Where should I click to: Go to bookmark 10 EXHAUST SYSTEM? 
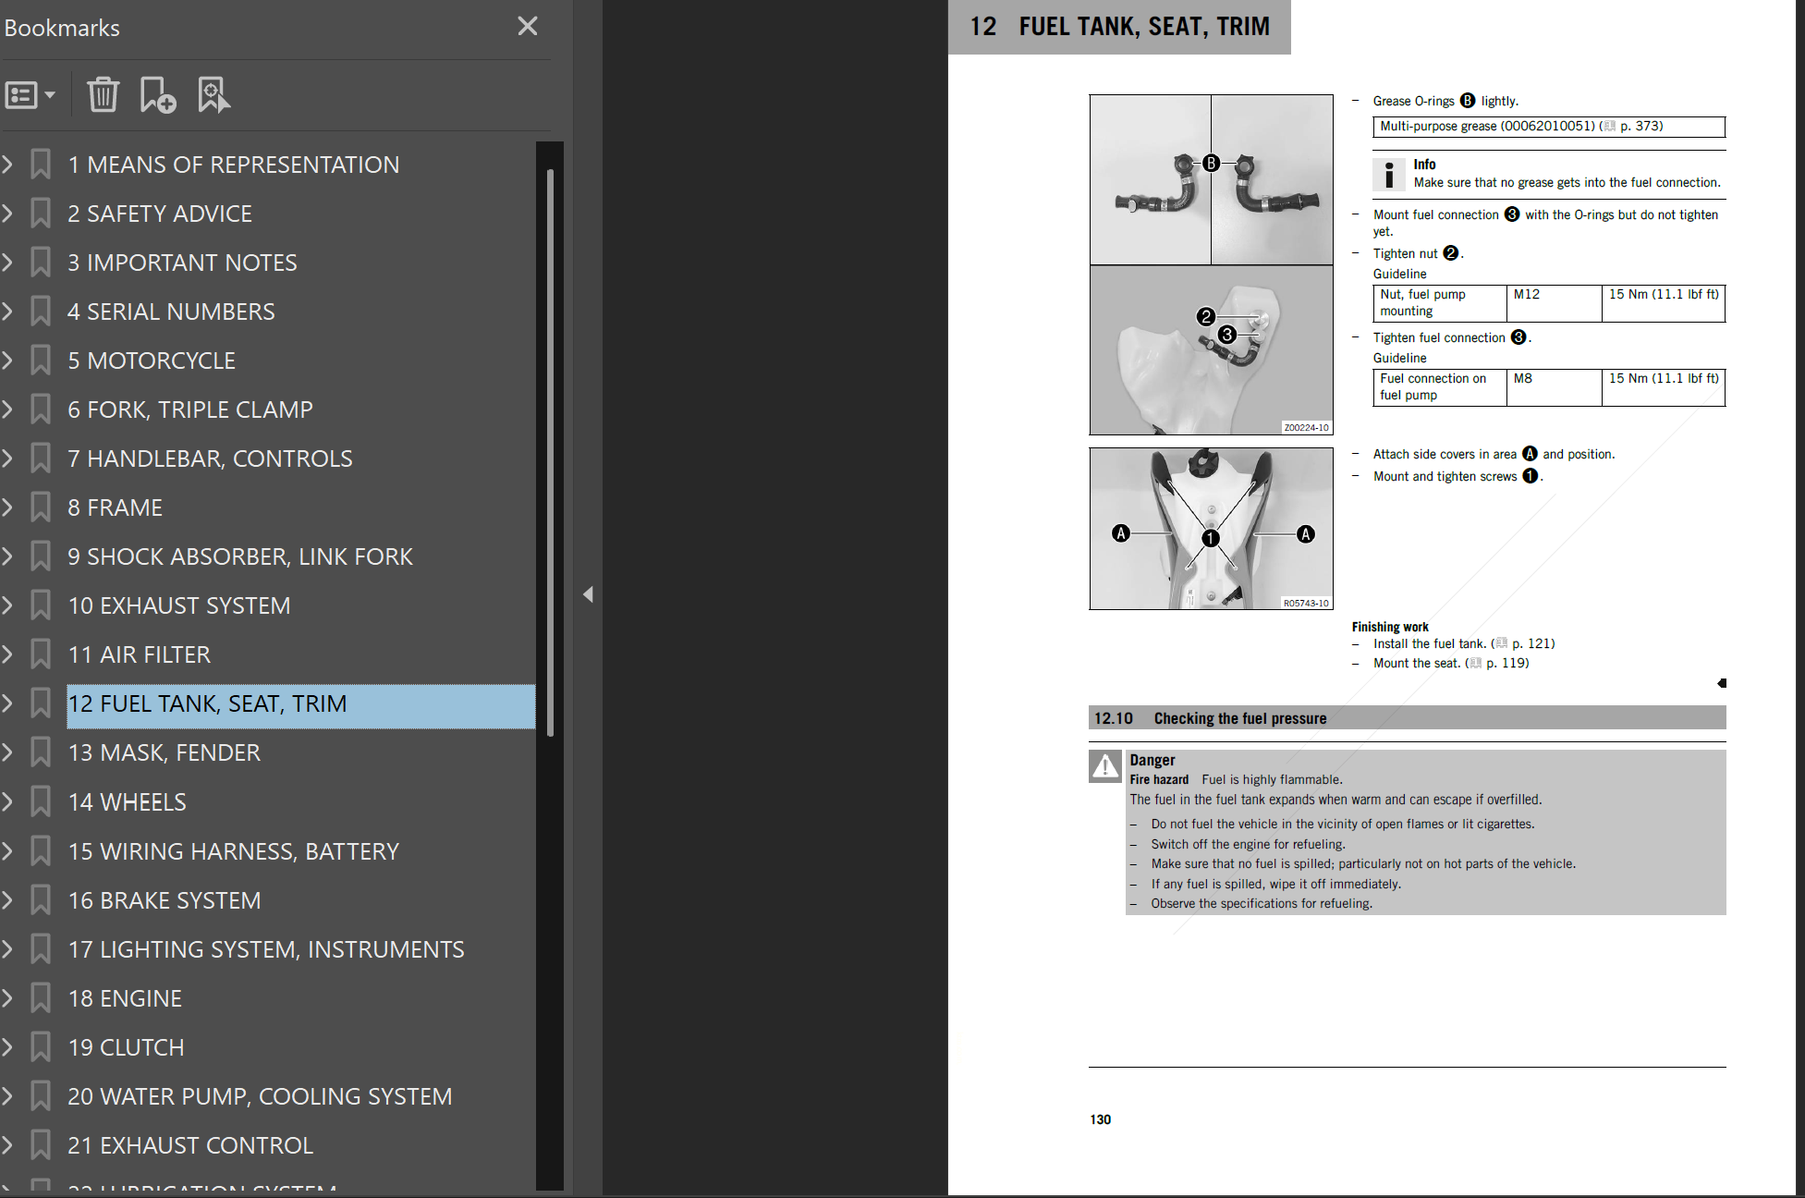tap(179, 605)
